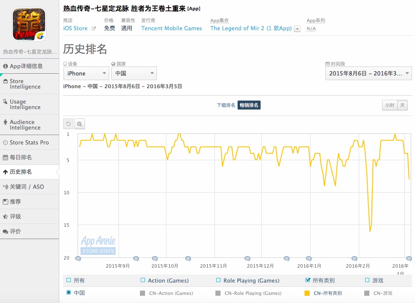Select the 畅销排名 tab
Screen dimensions: 415x303
249,105
